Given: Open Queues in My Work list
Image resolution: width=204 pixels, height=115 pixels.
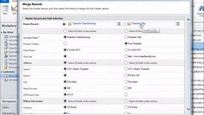Looking at the screenshot, I should point(12,56).
